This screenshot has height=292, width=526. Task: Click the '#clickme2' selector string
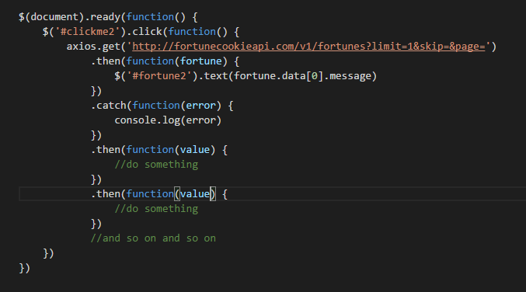click(x=87, y=32)
